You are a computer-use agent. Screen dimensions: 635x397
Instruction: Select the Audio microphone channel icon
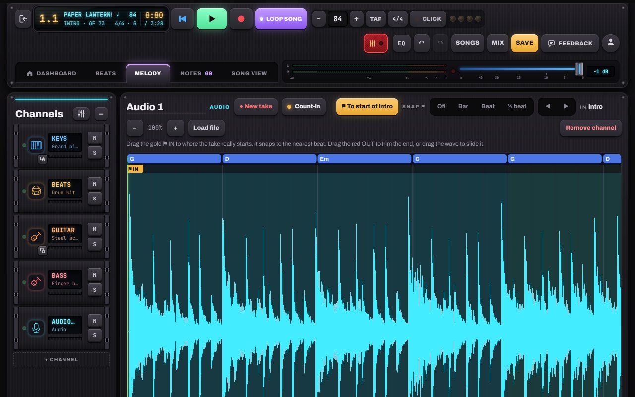(x=36, y=328)
